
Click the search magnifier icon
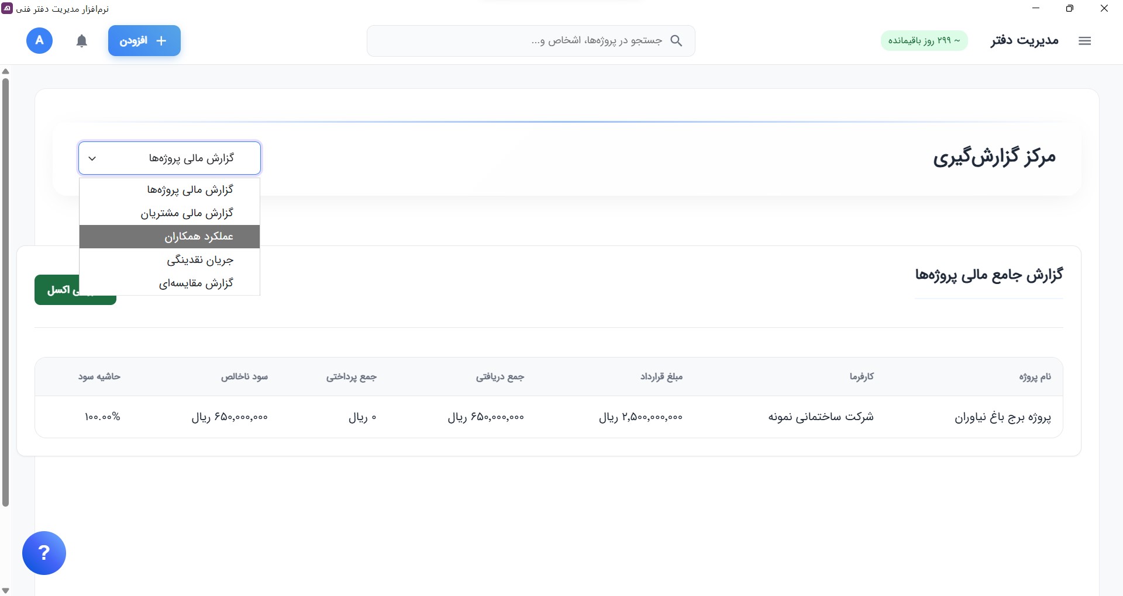[x=676, y=41]
